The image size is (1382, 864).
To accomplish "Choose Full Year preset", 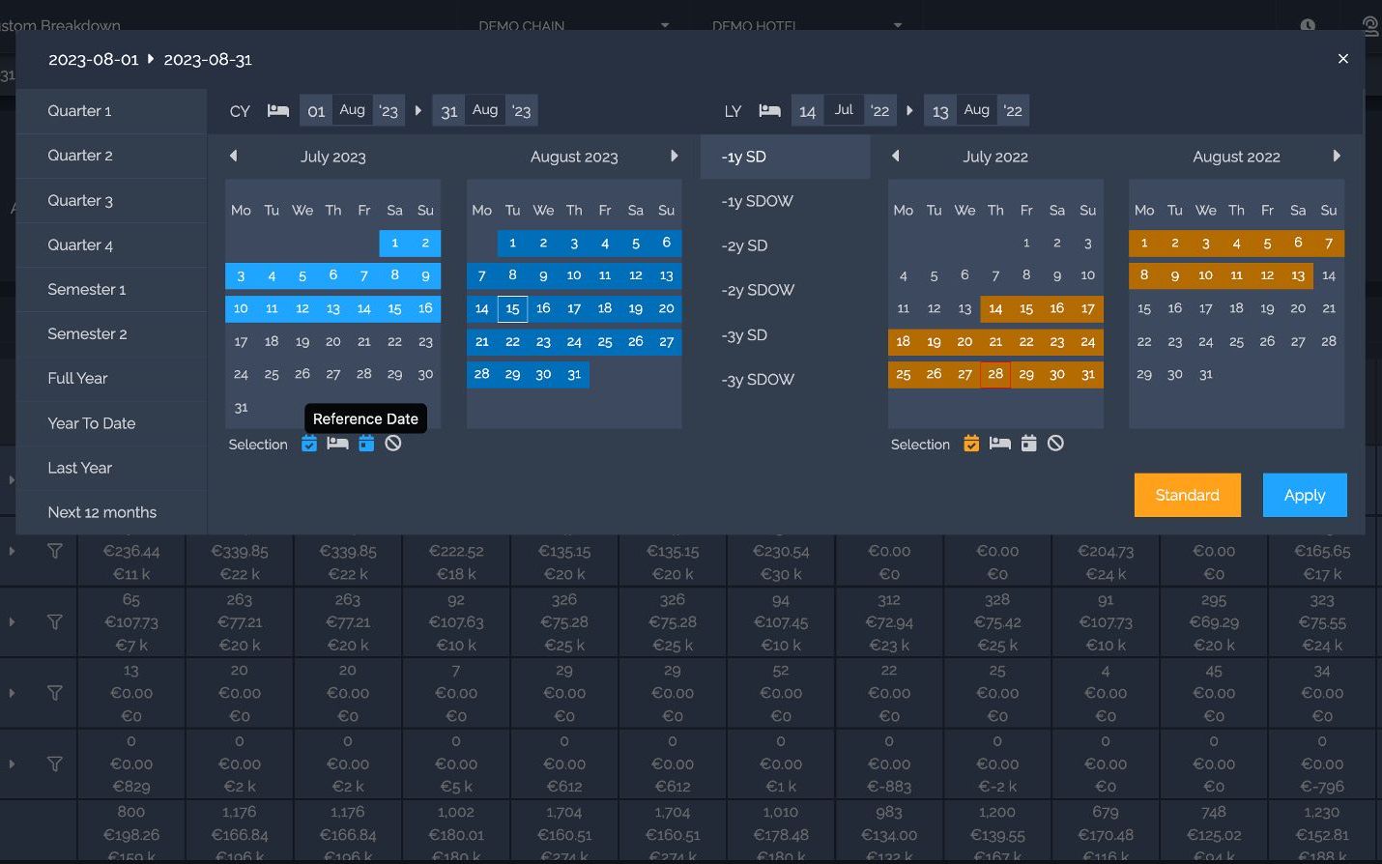I will click(x=112, y=378).
